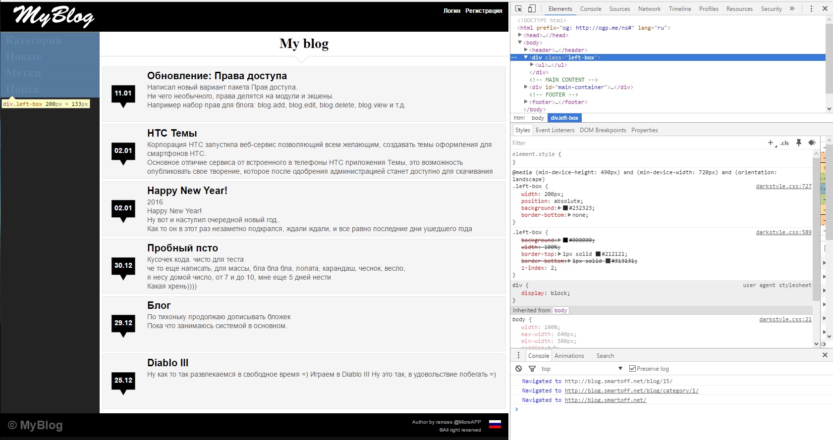Open the DevTools three-dot customize menu
This screenshot has height=440, width=833.
tap(811, 8)
